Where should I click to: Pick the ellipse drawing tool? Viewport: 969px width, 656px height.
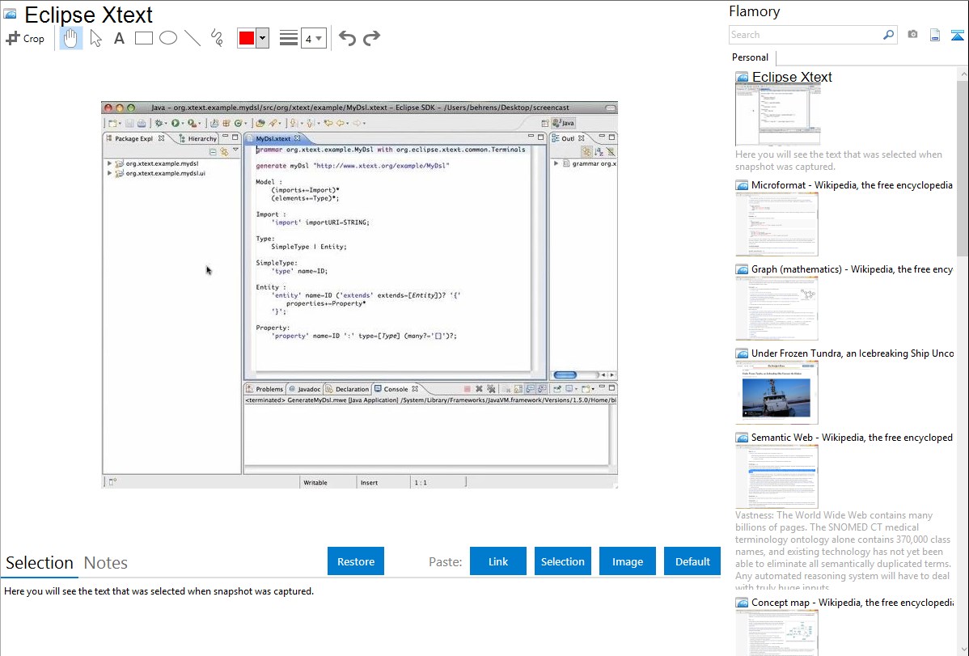[168, 38]
